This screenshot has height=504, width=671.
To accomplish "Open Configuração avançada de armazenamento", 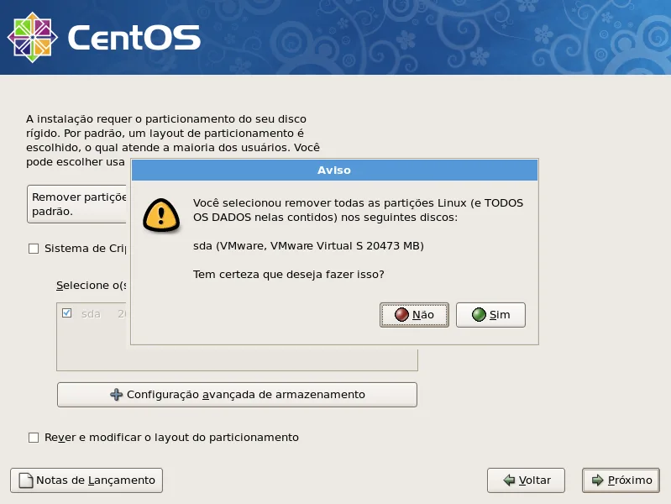I will coord(237,394).
